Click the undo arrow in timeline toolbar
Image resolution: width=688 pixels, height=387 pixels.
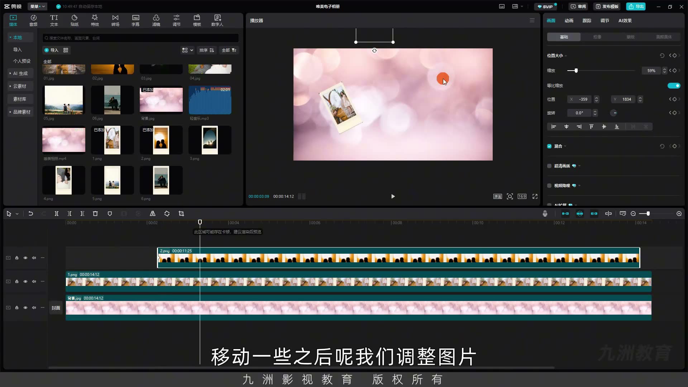pyautogui.click(x=31, y=214)
